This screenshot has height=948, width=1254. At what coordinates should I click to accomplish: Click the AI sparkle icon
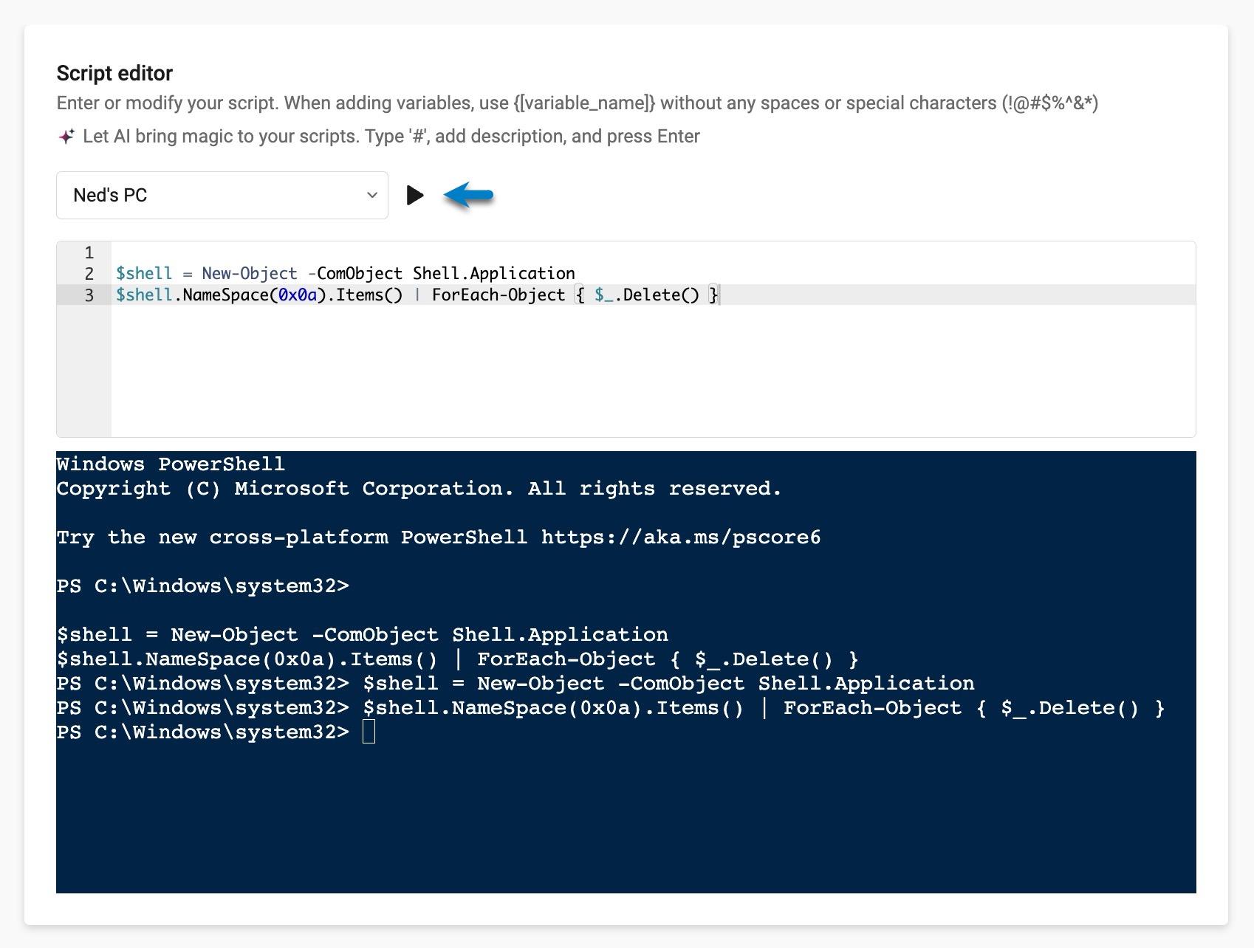pyautogui.click(x=66, y=137)
